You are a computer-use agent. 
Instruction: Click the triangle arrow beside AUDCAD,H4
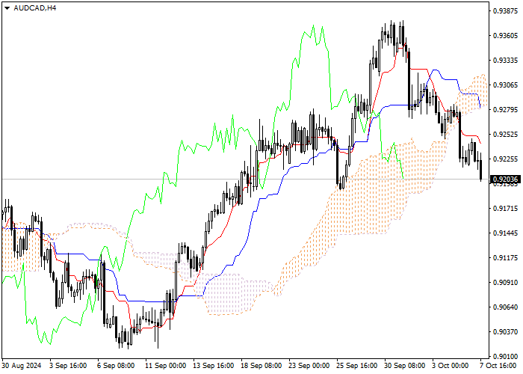click(x=7, y=8)
